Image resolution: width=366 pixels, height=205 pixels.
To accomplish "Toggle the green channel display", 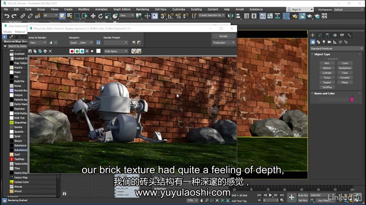I will 77,51.
